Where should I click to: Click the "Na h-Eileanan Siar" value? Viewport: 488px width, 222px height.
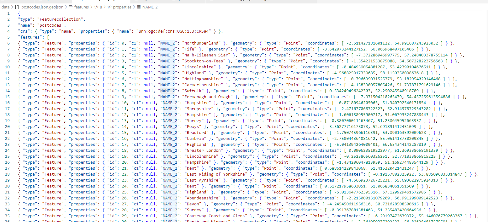[x=207, y=55]
